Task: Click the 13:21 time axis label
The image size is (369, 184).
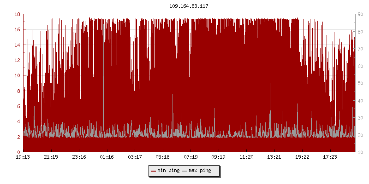Action: [274, 157]
